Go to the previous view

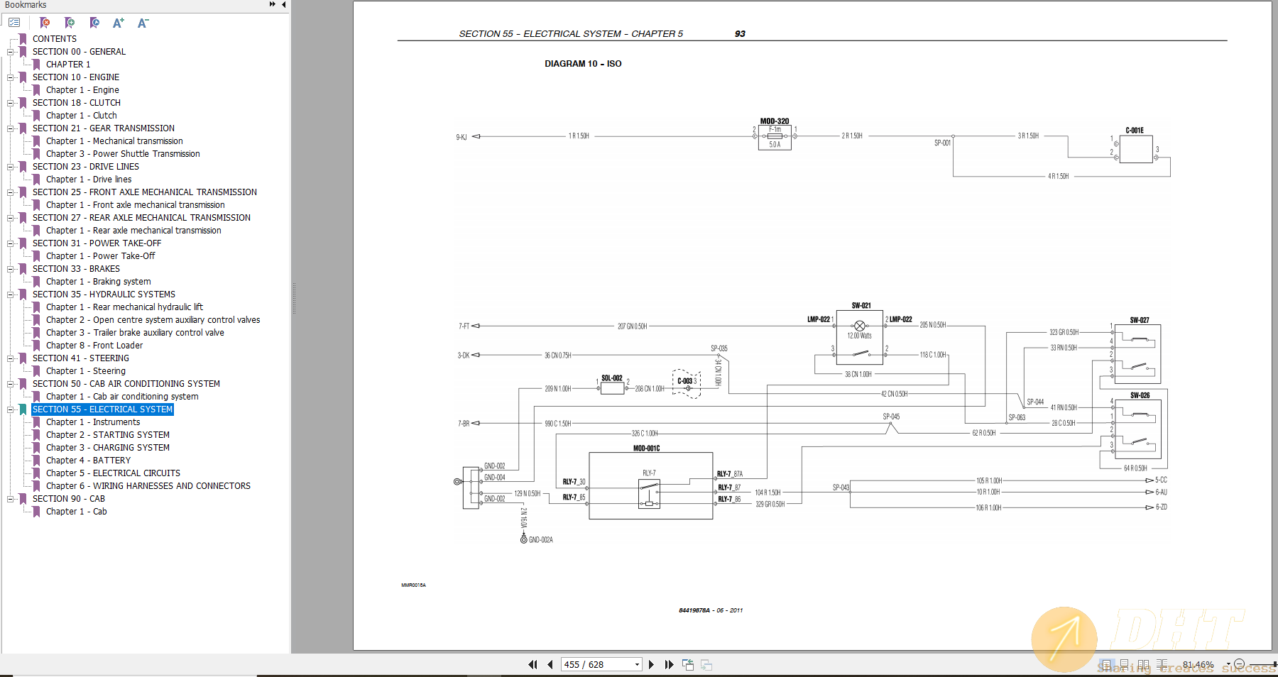click(x=687, y=664)
